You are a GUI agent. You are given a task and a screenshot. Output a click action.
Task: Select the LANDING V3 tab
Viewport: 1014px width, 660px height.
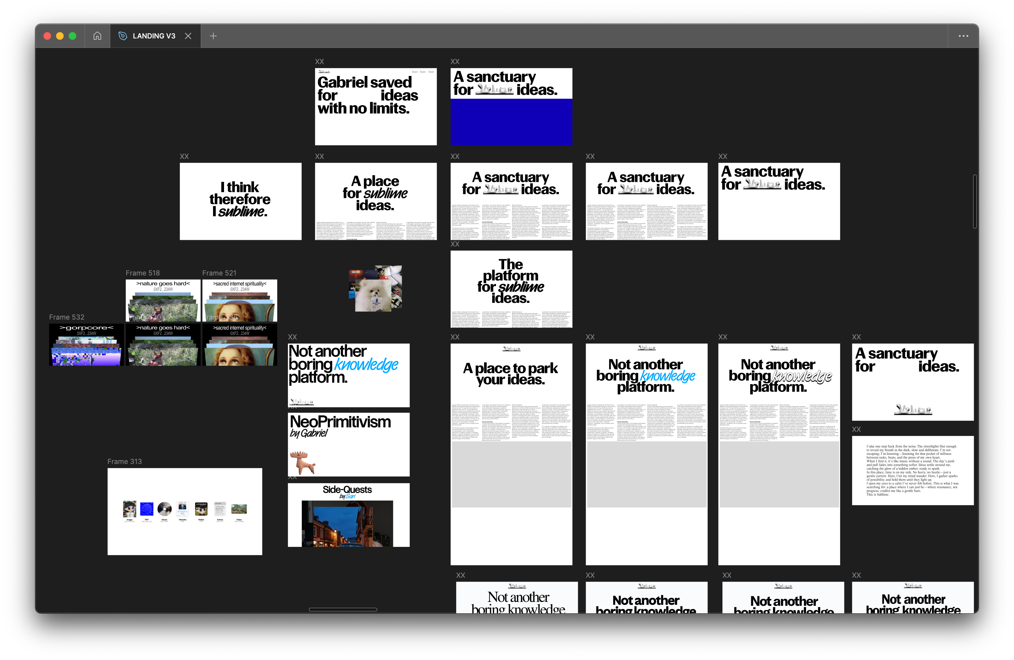coord(154,36)
